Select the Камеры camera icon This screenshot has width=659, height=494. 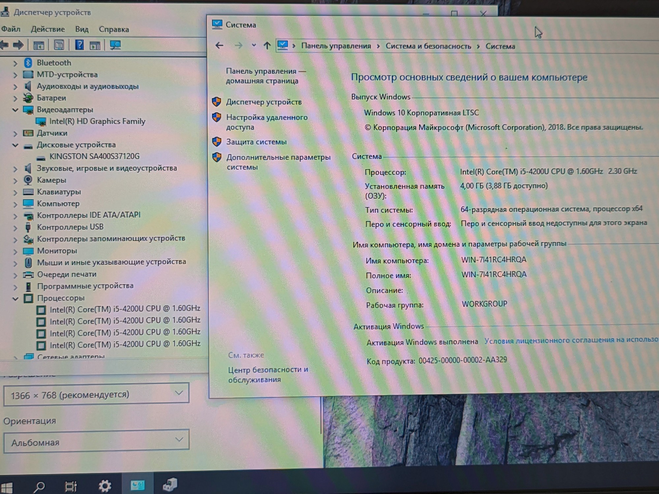[x=28, y=180]
